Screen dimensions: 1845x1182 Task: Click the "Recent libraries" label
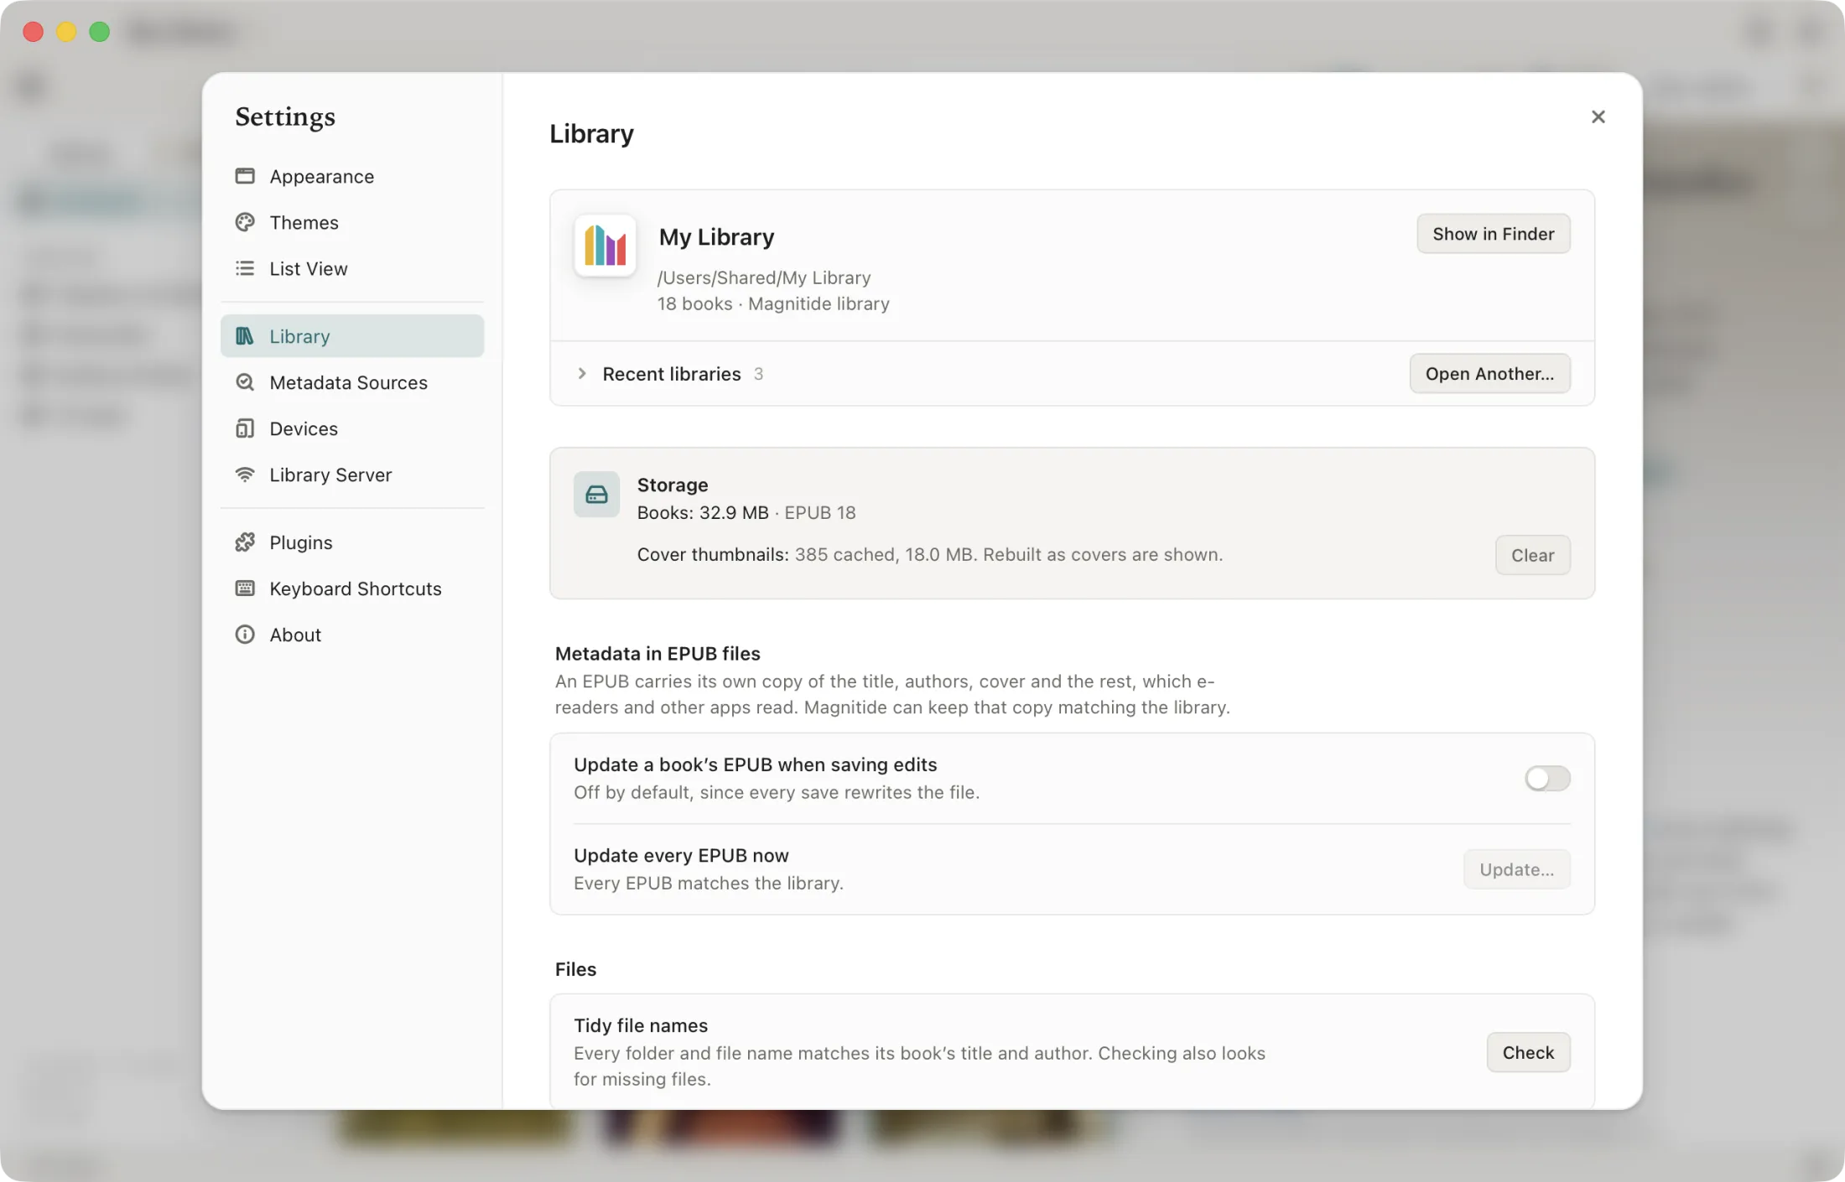[x=672, y=374]
